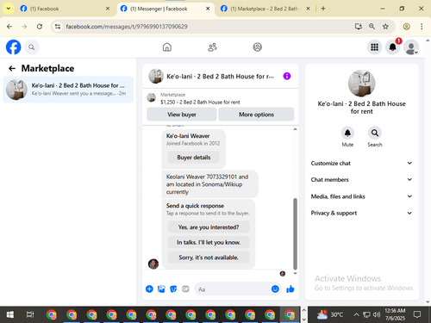
Task: Click the large listing photo in info panel
Action: click(361, 84)
